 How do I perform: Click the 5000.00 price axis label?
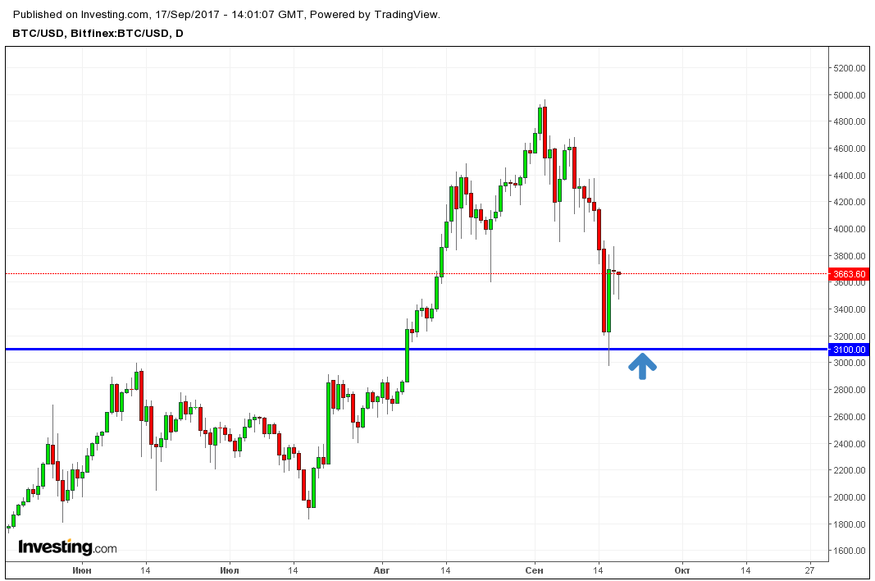[x=850, y=95]
